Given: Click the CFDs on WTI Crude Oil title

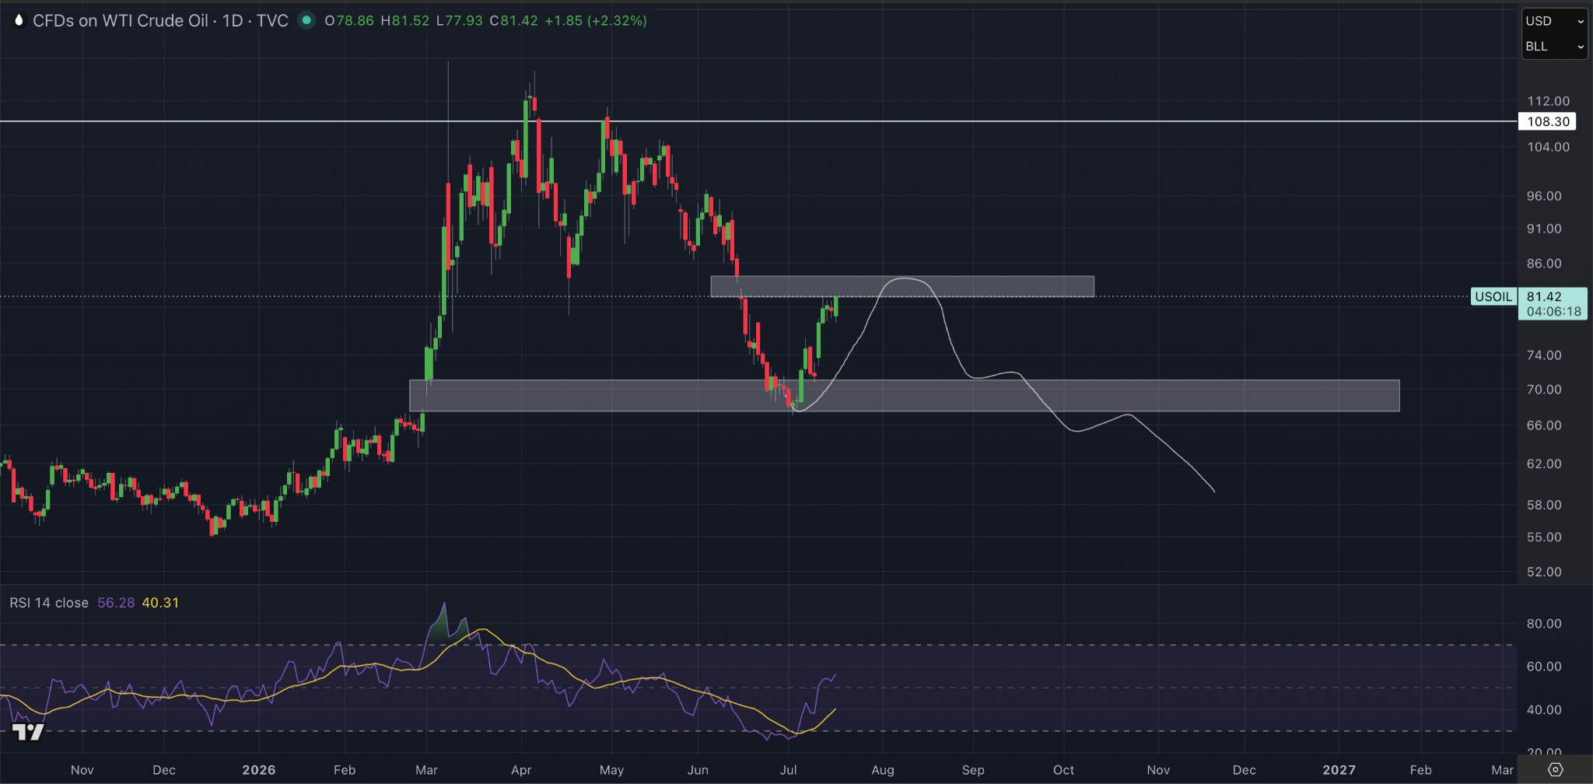Looking at the screenshot, I should pos(121,21).
